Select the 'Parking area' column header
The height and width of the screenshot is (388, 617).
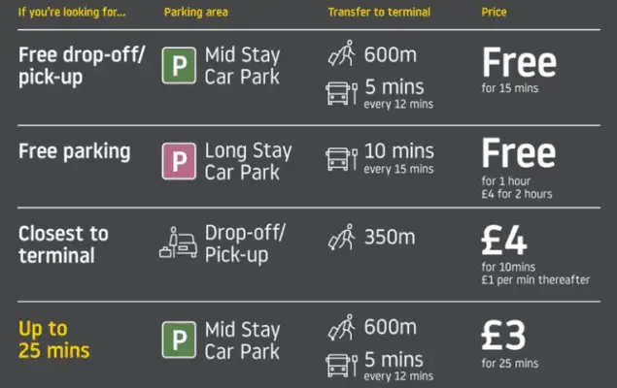pos(196,13)
